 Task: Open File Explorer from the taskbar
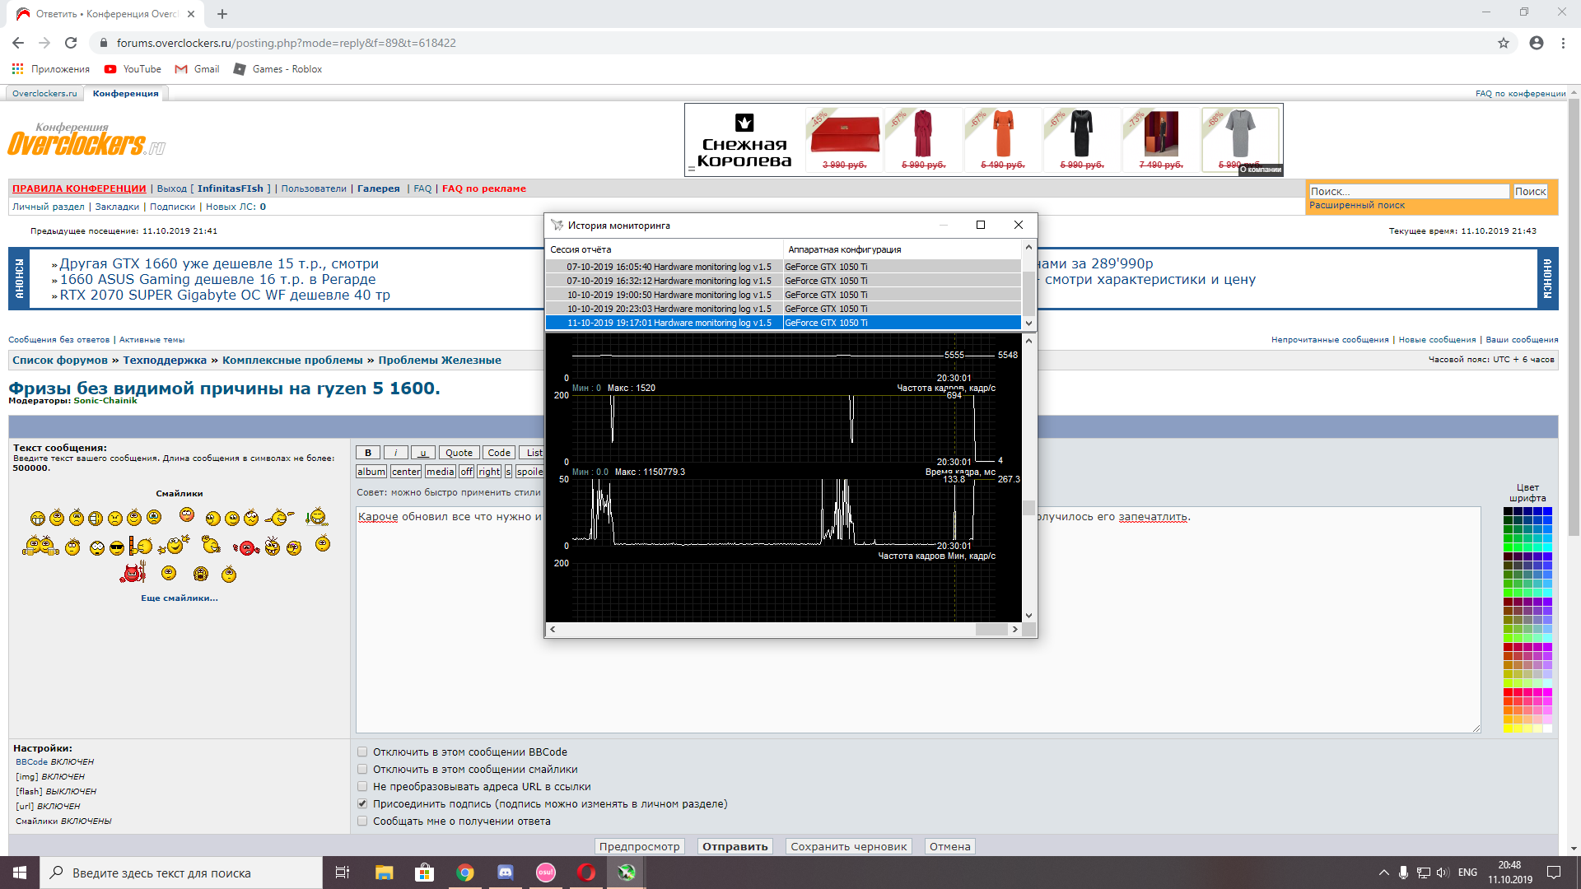384,873
